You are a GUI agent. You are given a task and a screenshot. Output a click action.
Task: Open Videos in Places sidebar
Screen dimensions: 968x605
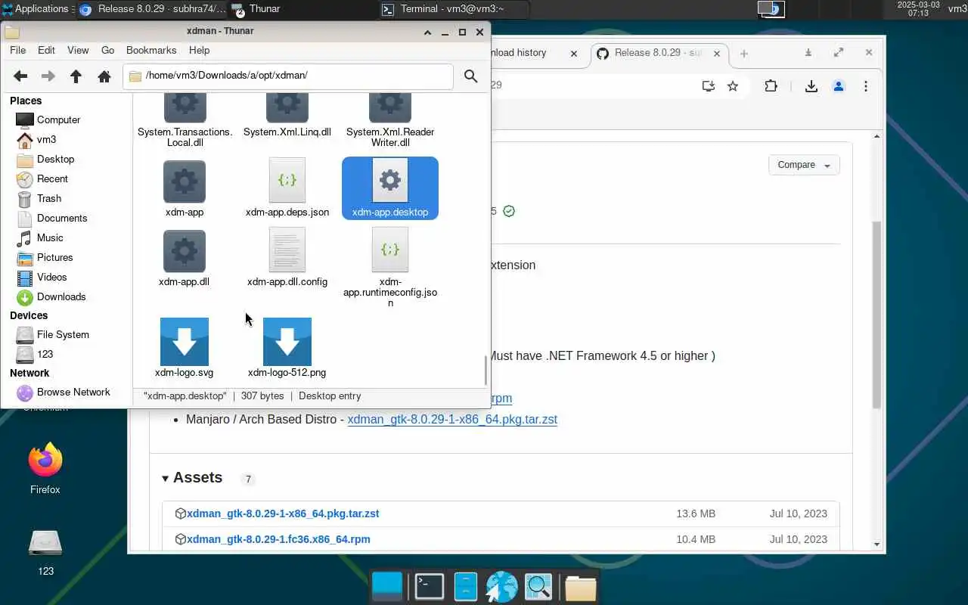51,277
